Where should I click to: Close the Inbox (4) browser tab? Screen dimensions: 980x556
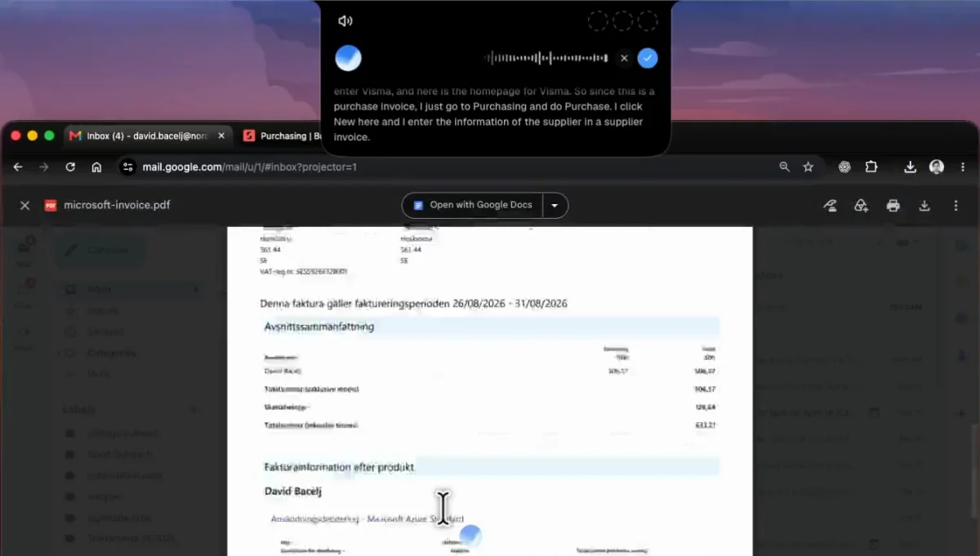point(221,136)
